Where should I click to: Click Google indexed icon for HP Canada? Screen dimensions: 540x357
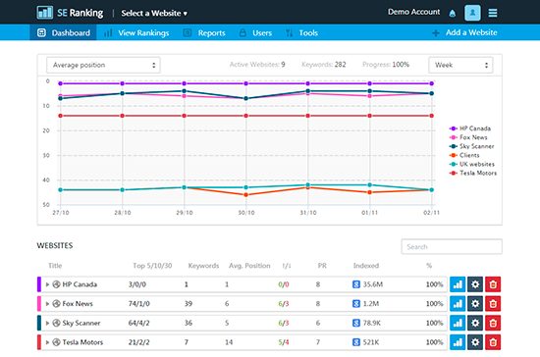point(356,284)
